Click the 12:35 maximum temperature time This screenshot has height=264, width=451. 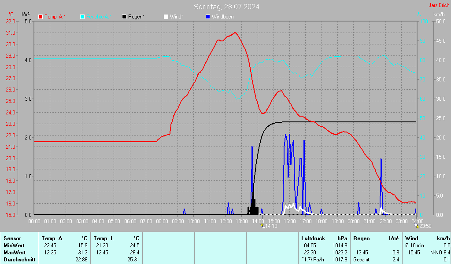point(50,253)
